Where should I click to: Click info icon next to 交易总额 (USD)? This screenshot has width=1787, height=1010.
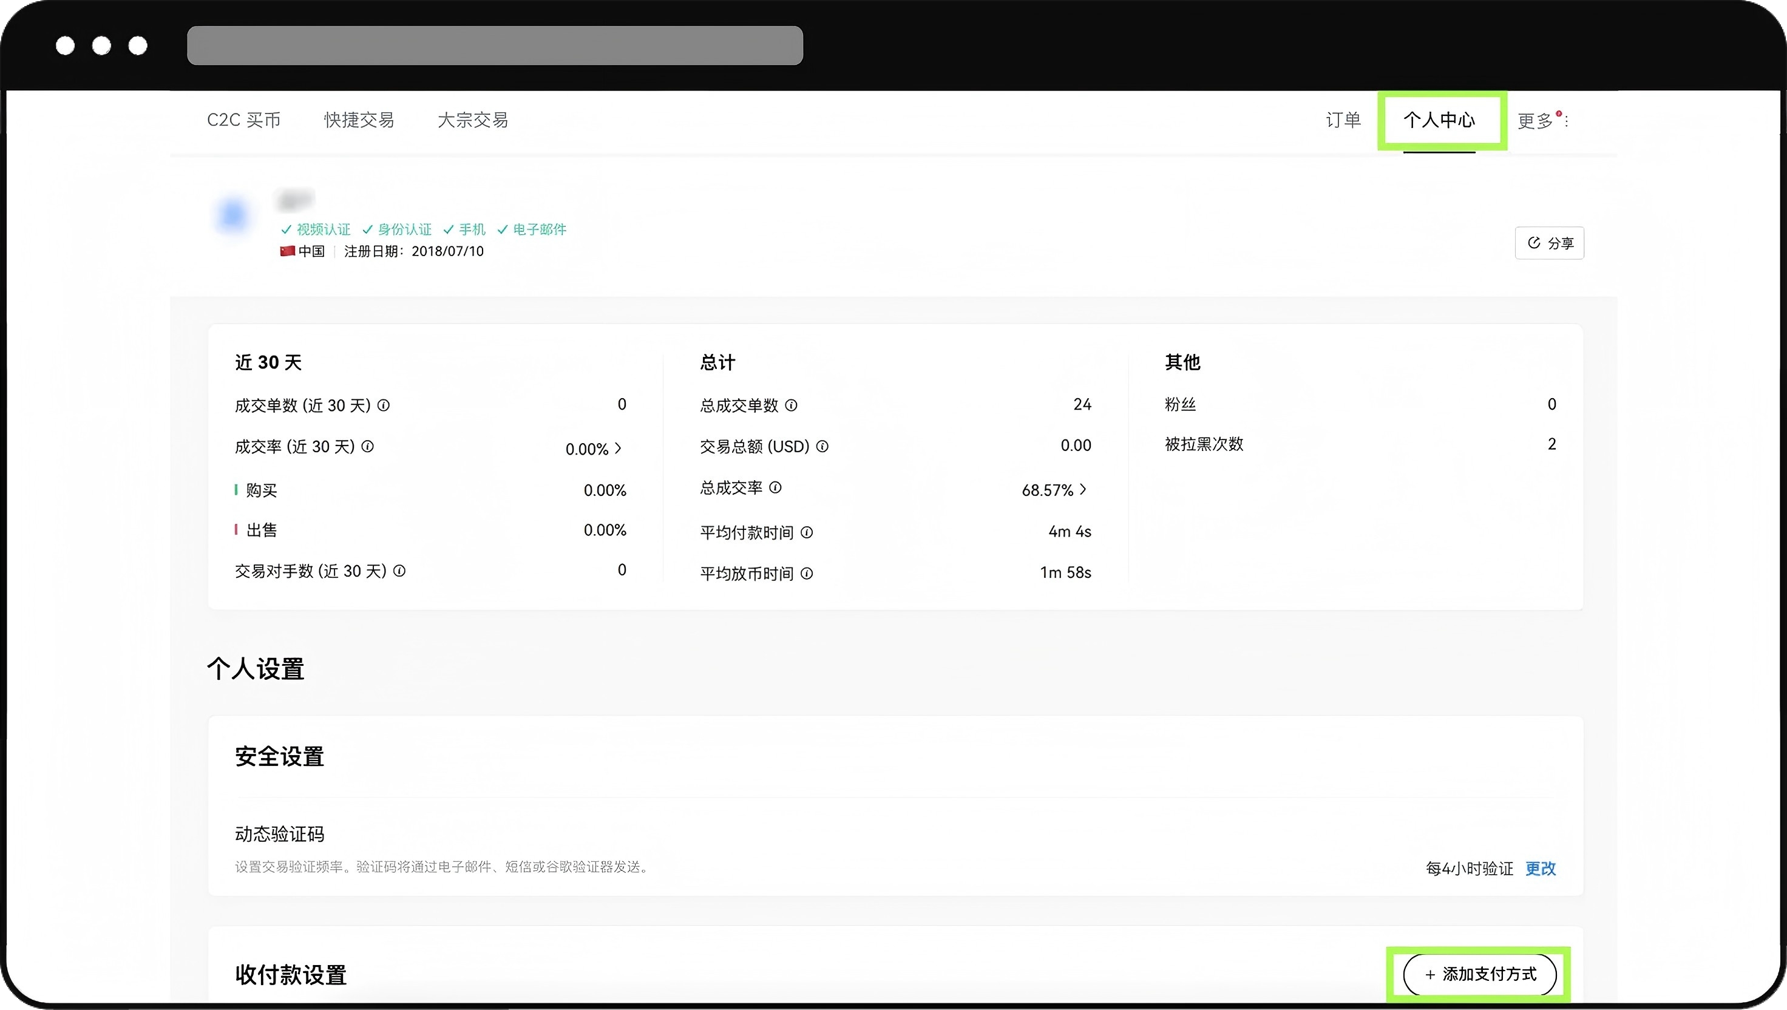click(822, 447)
